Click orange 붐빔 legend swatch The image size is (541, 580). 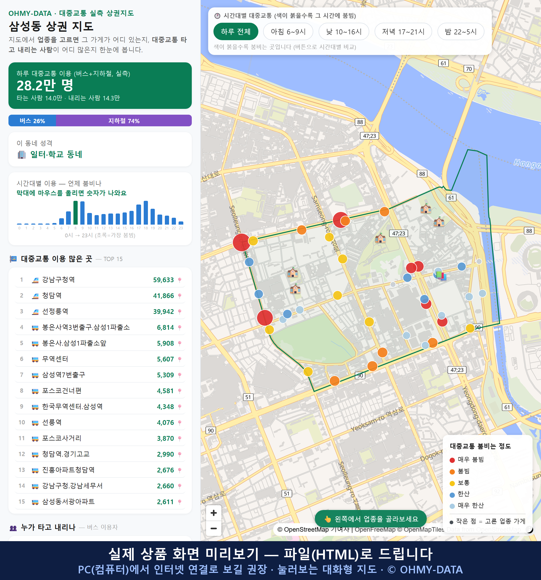452,472
